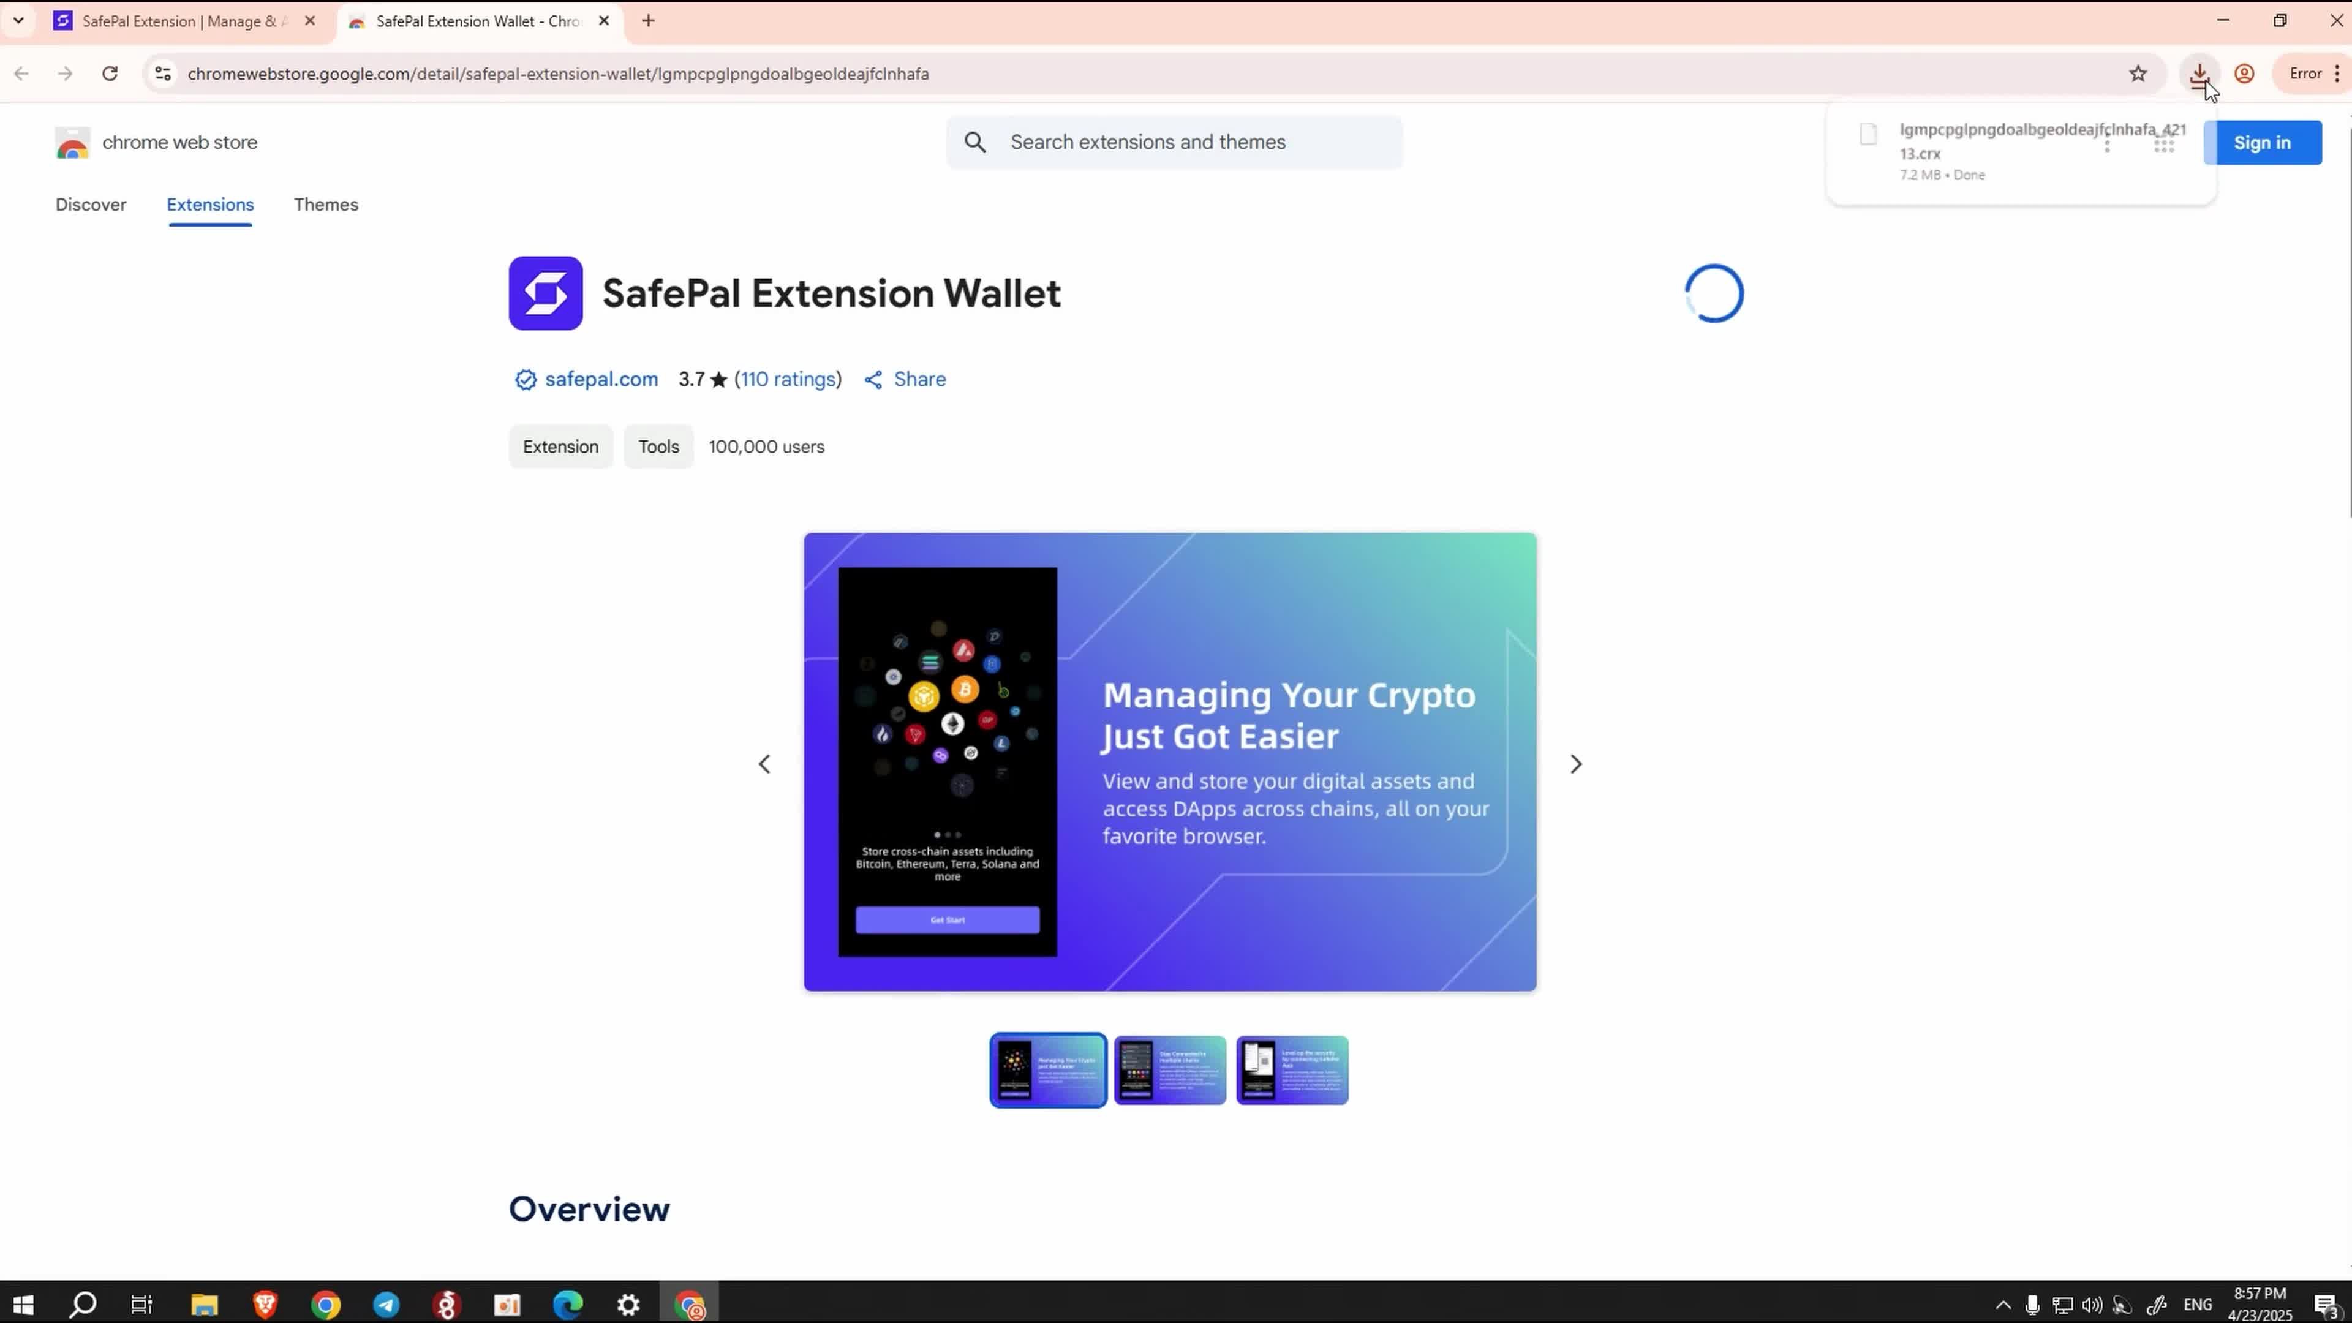2352x1323 pixels.
Task: Show previous screenshot in carousel
Action: click(764, 763)
